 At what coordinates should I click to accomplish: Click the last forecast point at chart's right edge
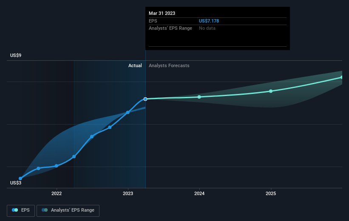tap(341, 77)
